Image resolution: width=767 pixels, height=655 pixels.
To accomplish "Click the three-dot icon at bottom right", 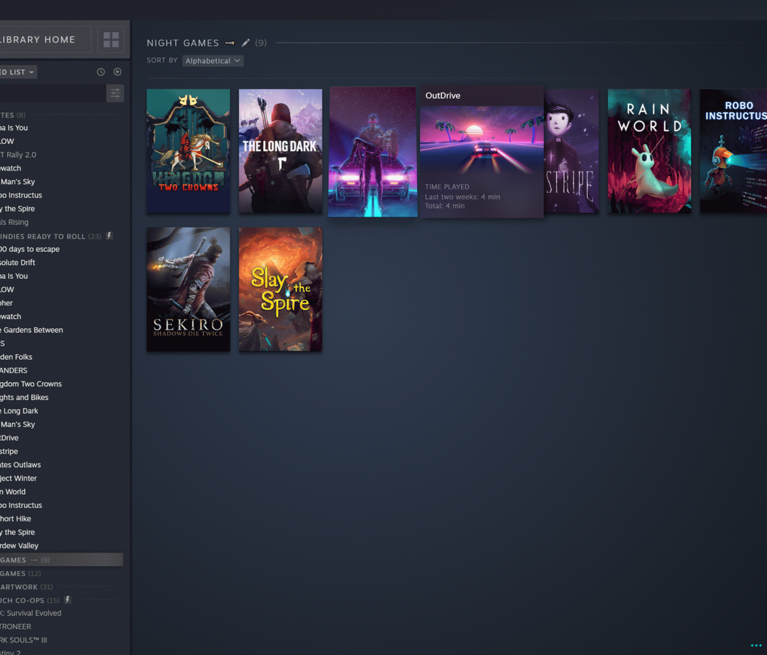I will click(x=756, y=646).
